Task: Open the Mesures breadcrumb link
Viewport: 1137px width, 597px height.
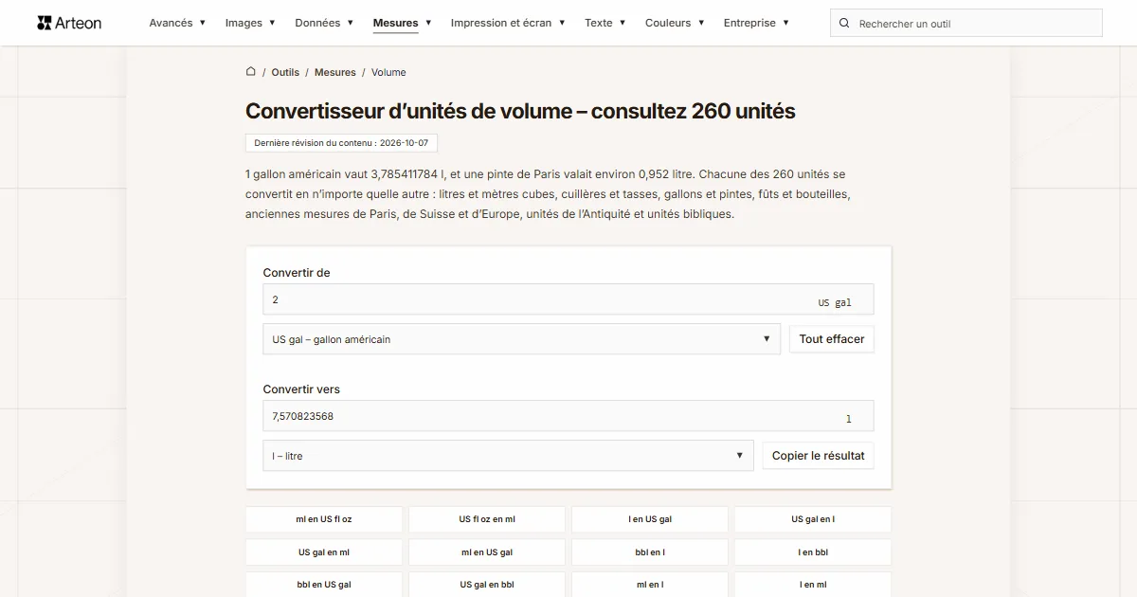Action: [335, 72]
